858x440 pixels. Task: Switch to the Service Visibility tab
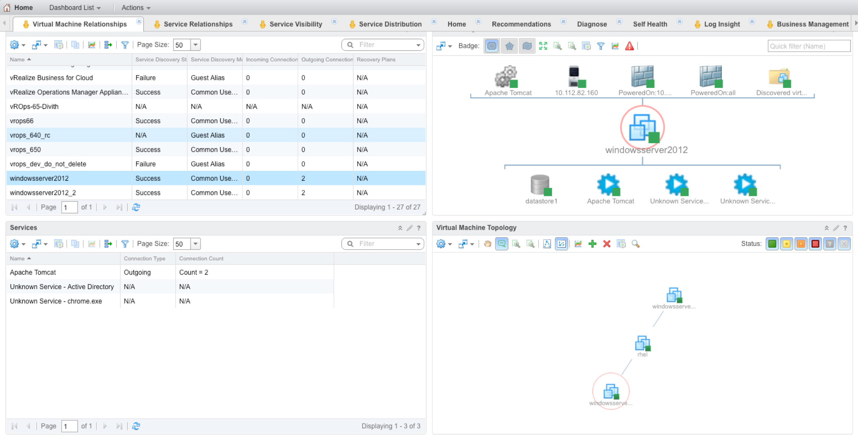pyautogui.click(x=296, y=24)
